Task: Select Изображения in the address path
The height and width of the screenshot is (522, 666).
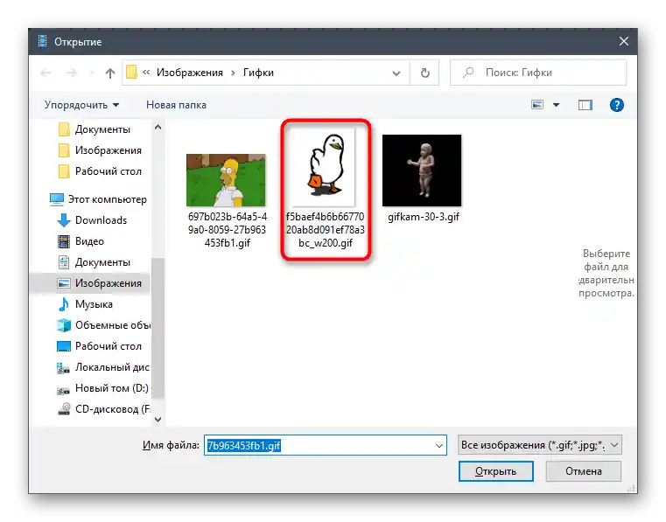Action: pyautogui.click(x=189, y=73)
